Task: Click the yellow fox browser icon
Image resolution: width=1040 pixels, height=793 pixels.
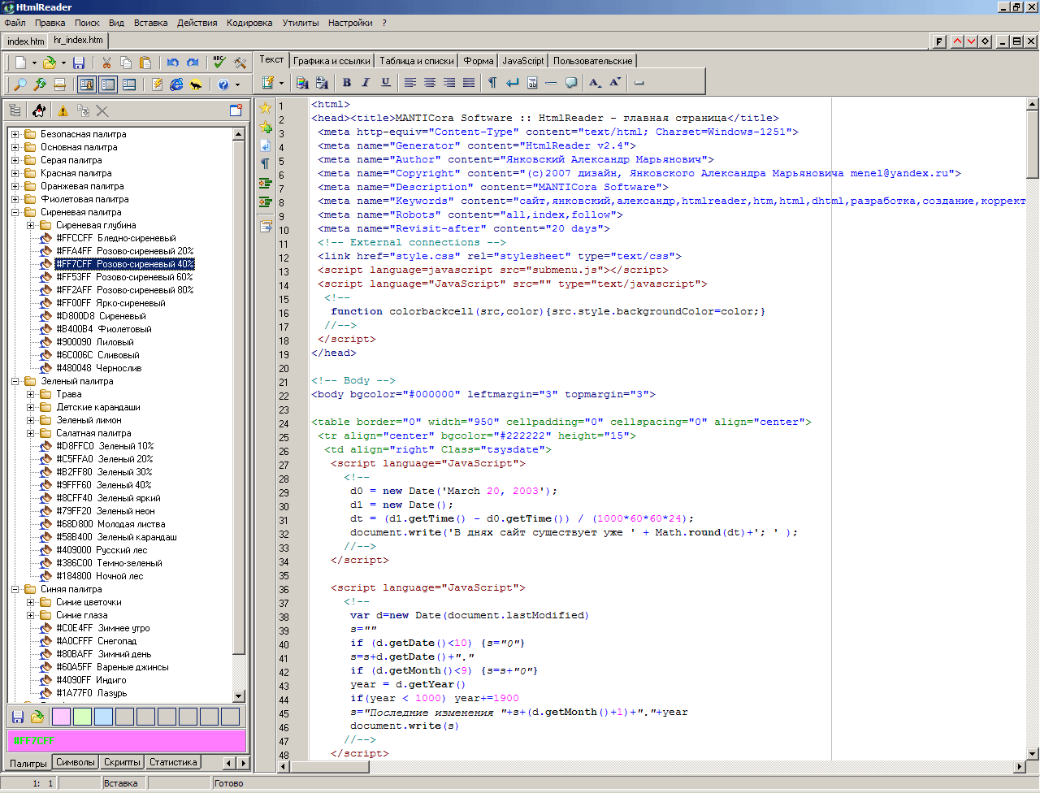Action: [x=196, y=84]
